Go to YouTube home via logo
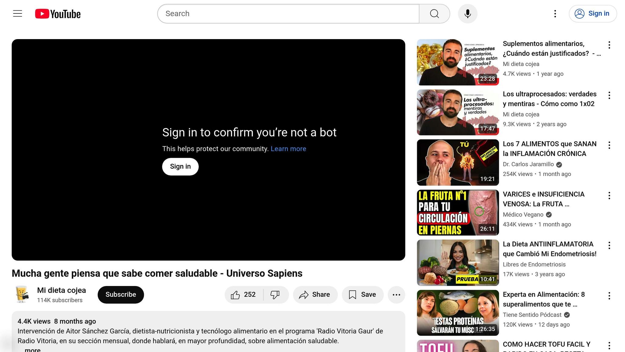 [x=58, y=14]
